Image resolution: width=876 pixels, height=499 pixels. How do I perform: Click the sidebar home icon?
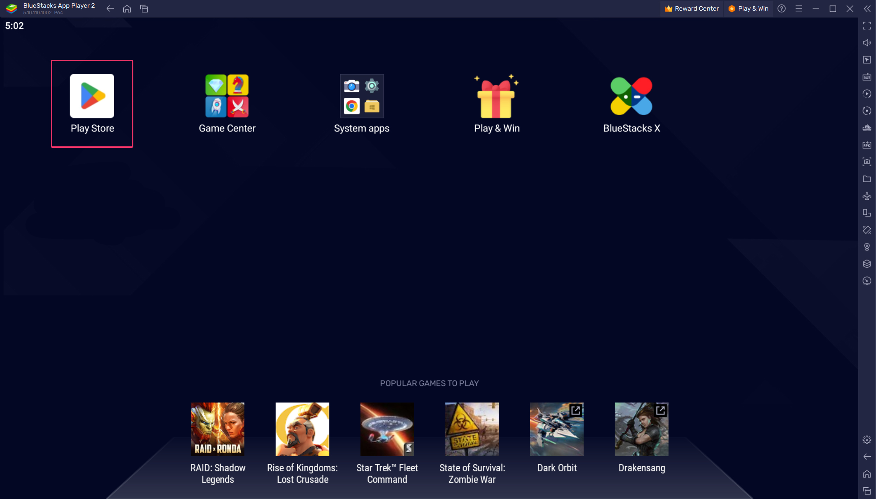coord(867,473)
